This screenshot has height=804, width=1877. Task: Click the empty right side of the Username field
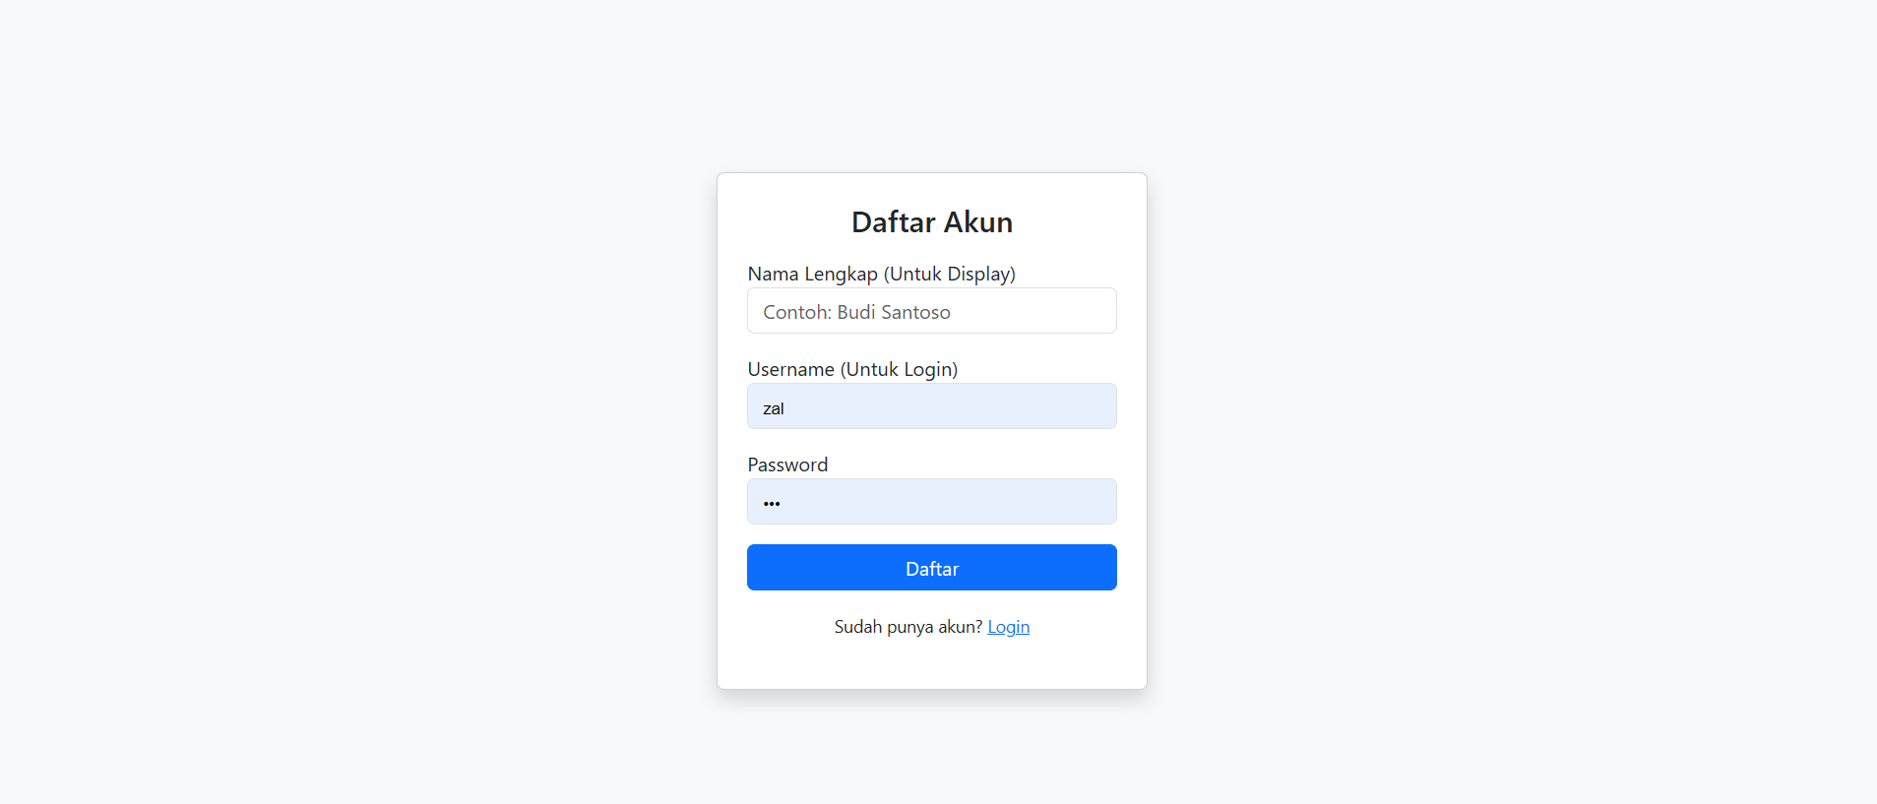(x=1024, y=406)
